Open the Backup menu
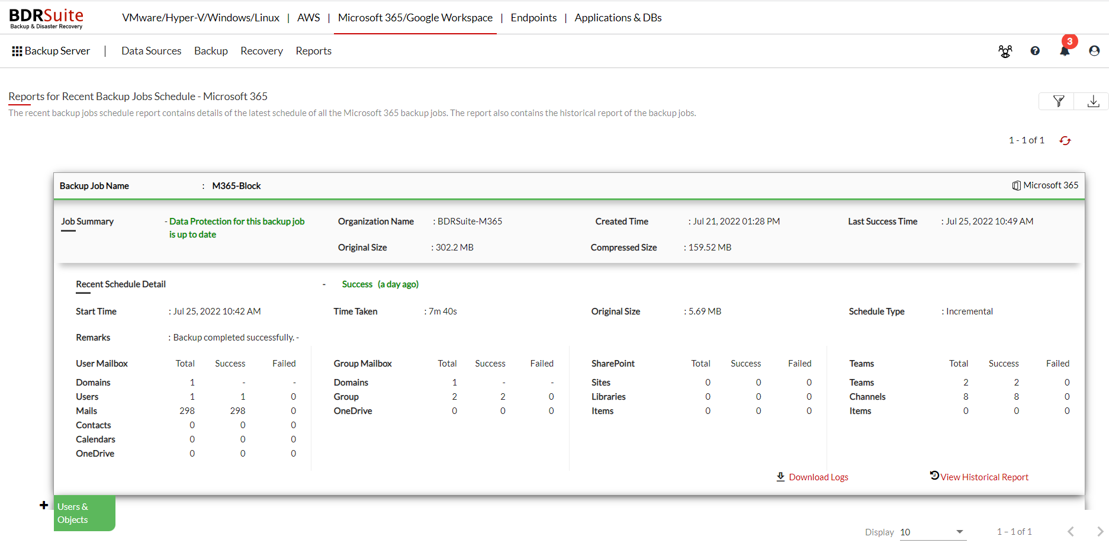Viewport: 1109px width, 546px height. tap(211, 51)
